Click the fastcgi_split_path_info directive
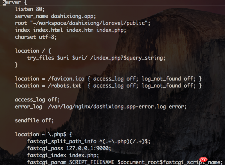Viewport: 225px width, 165px height. pyautogui.click(x=62, y=141)
